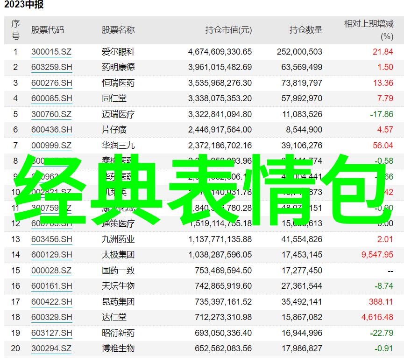
Task: Select stock name 九洲药业
Action: pos(118,239)
